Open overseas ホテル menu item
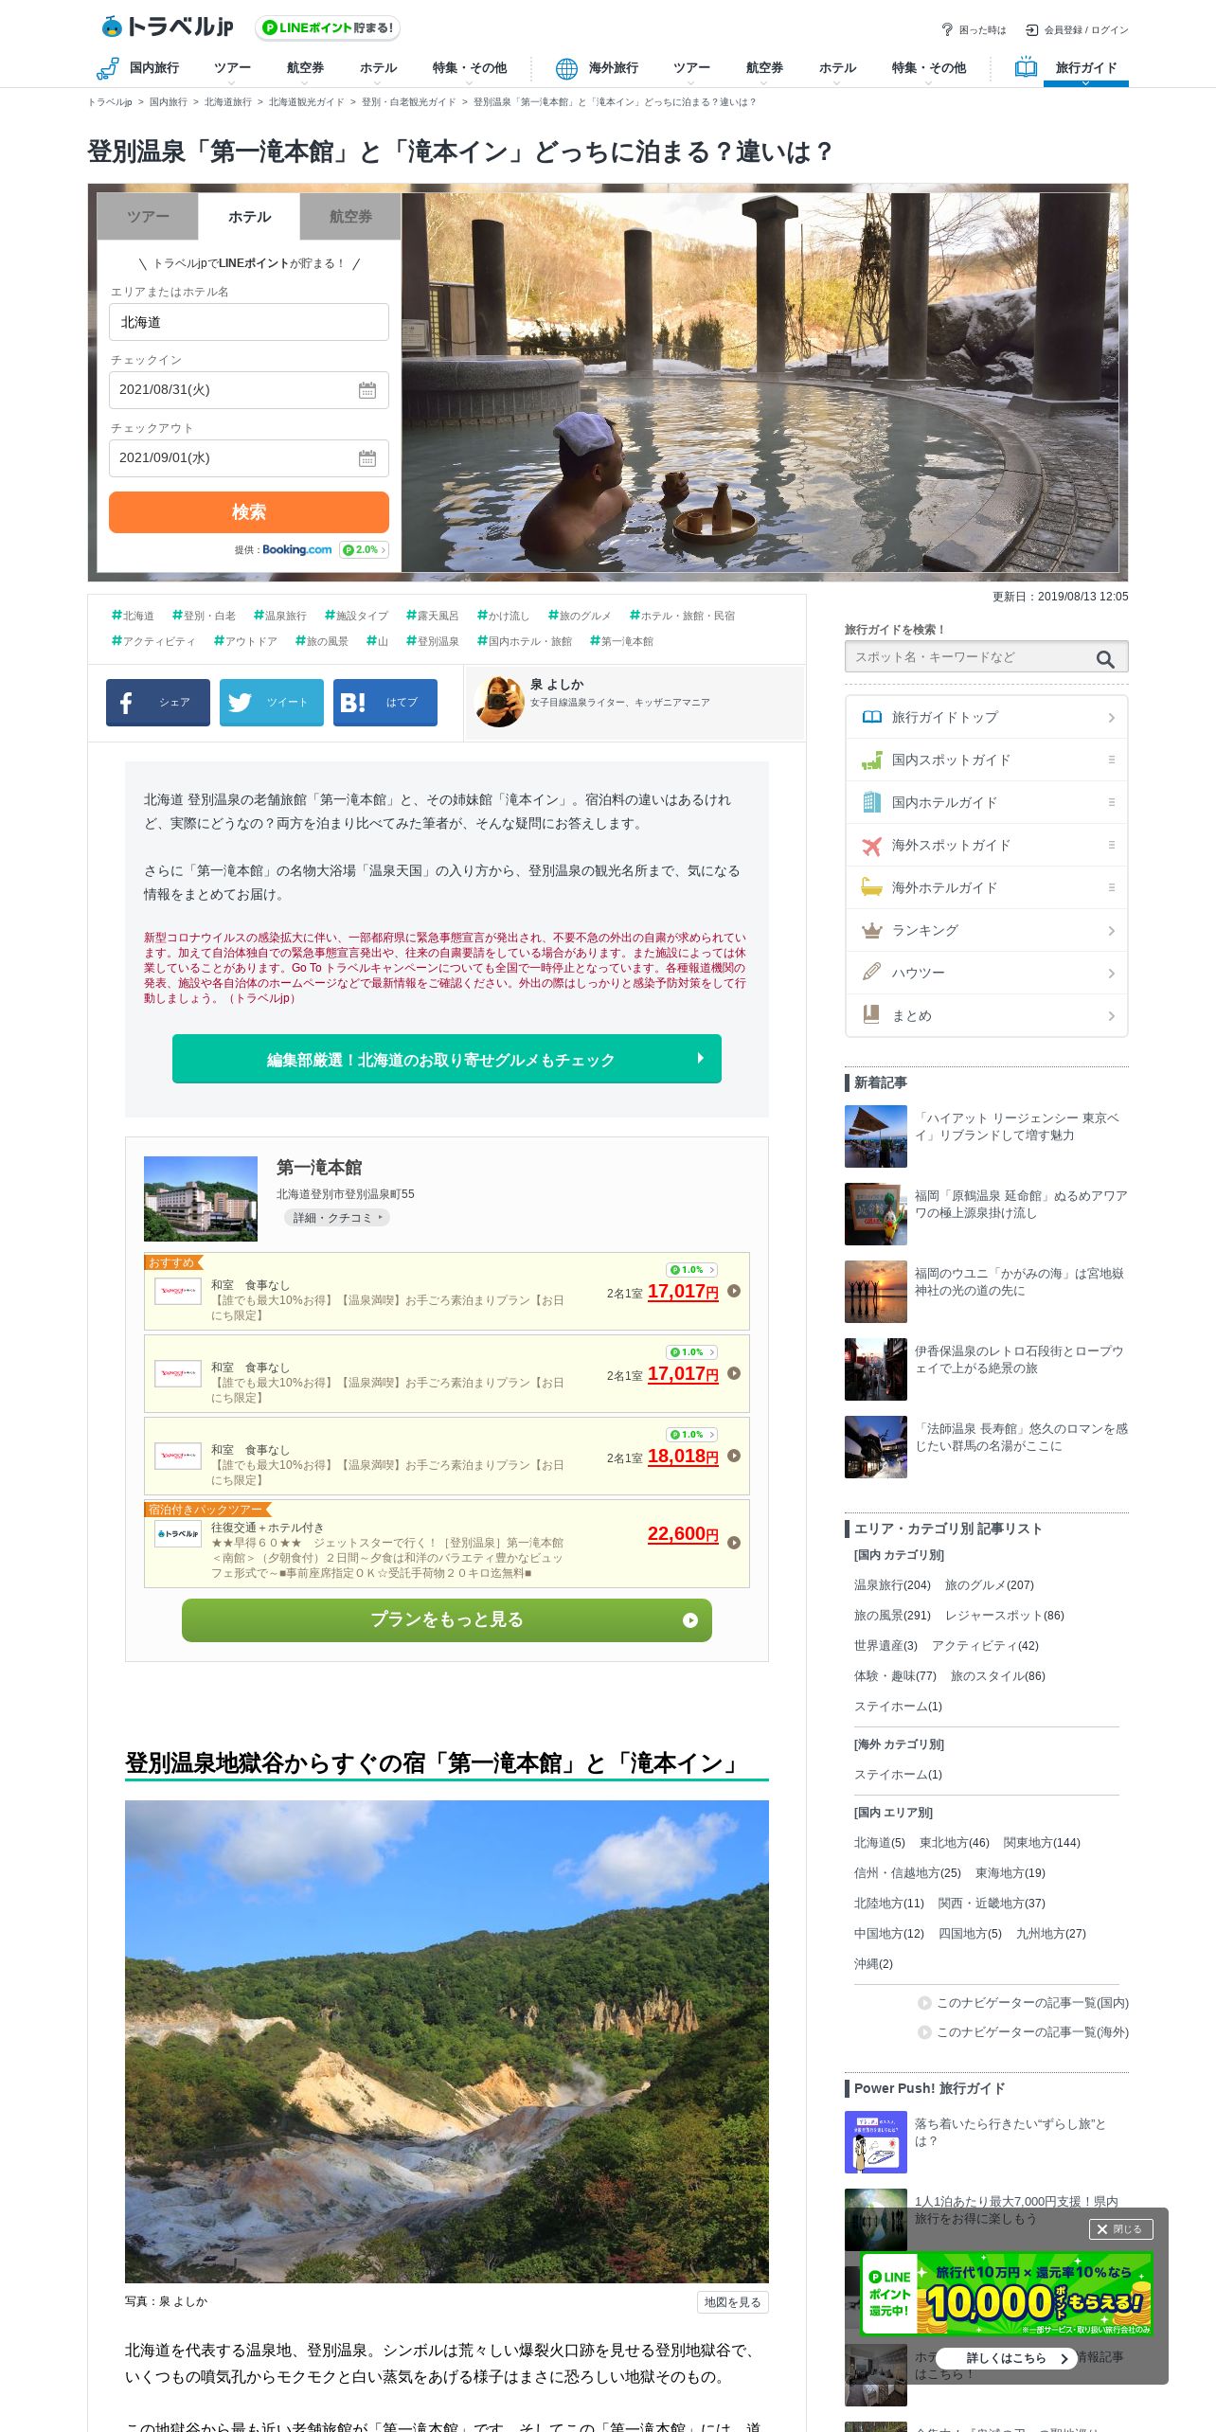This screenshot has height=2432, width=1216. [837, 68]
